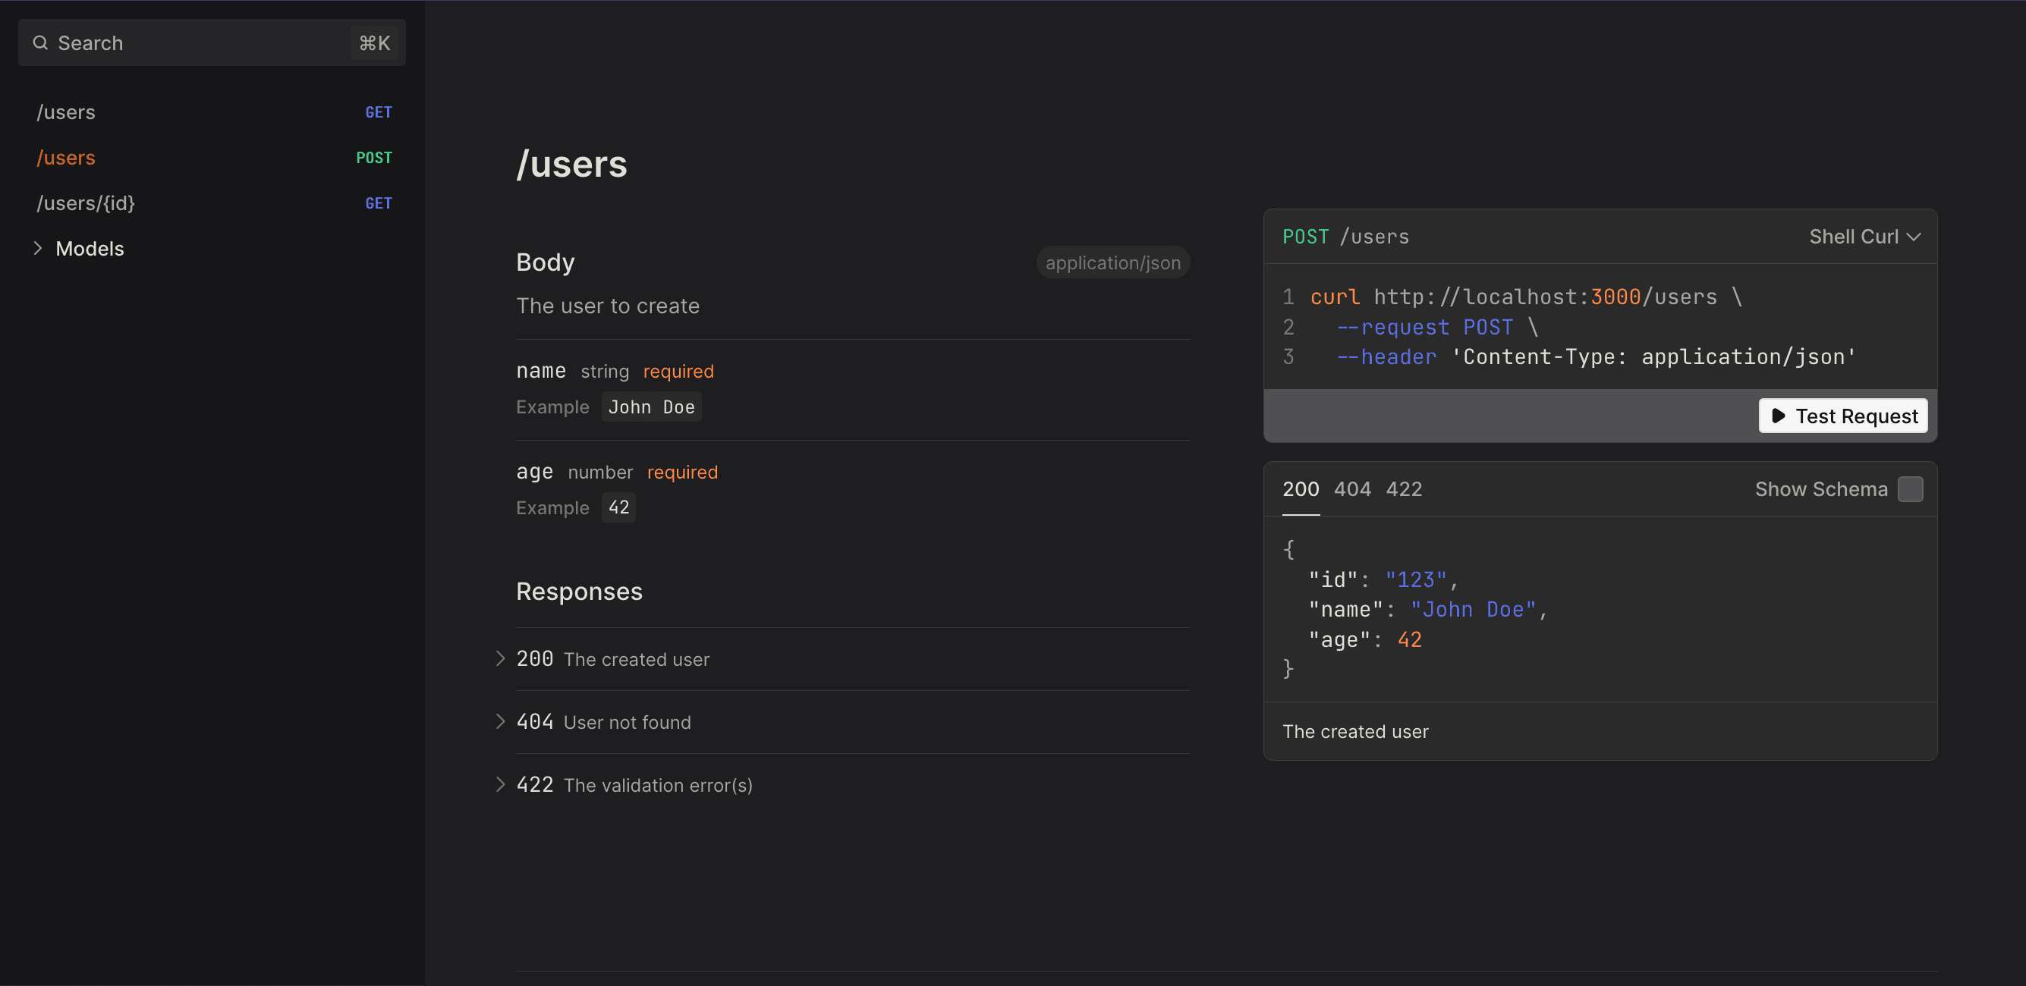Click the application/json content type badge
2026x986 pixels.
click(x=1113, y=262)
